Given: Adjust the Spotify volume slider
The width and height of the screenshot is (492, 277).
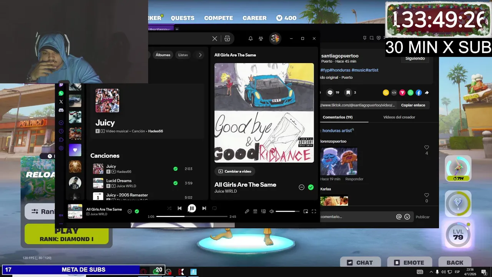Looking at the screenshot, I should 288,211.
